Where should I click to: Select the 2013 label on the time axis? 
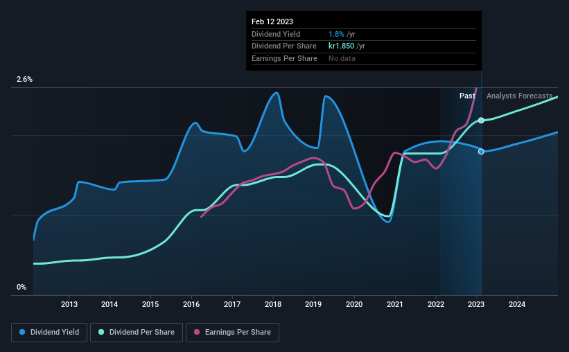coord(69,304)
